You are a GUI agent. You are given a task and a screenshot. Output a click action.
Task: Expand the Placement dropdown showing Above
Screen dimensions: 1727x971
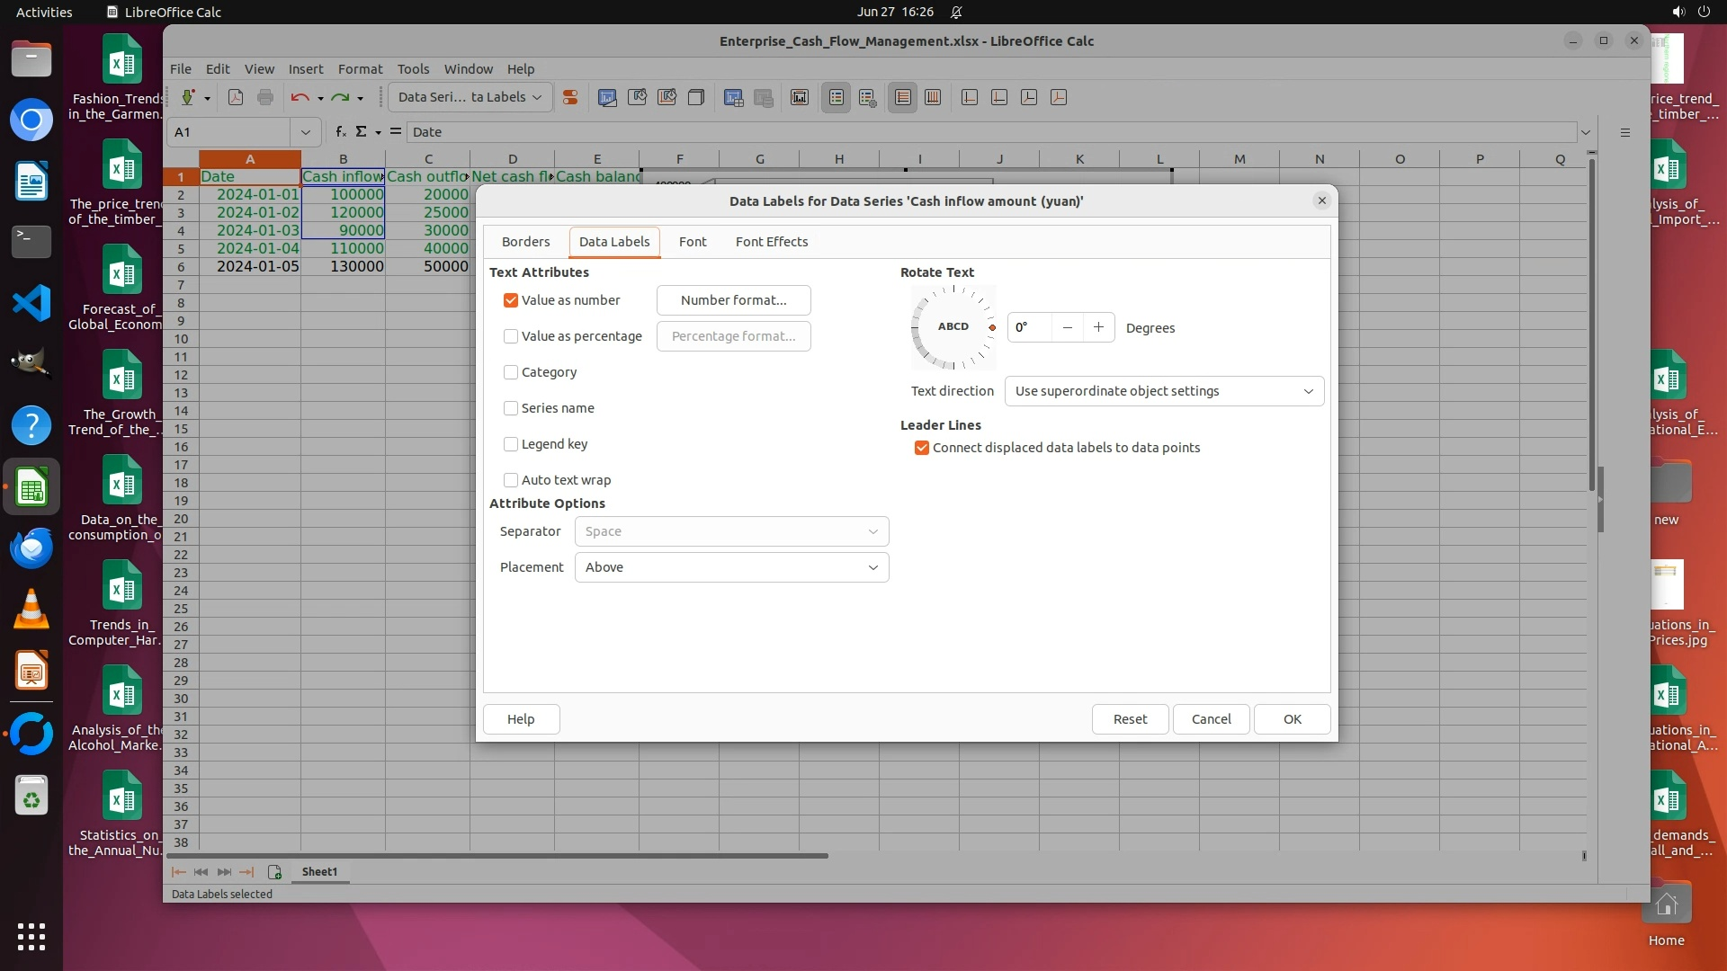(731, 567)
